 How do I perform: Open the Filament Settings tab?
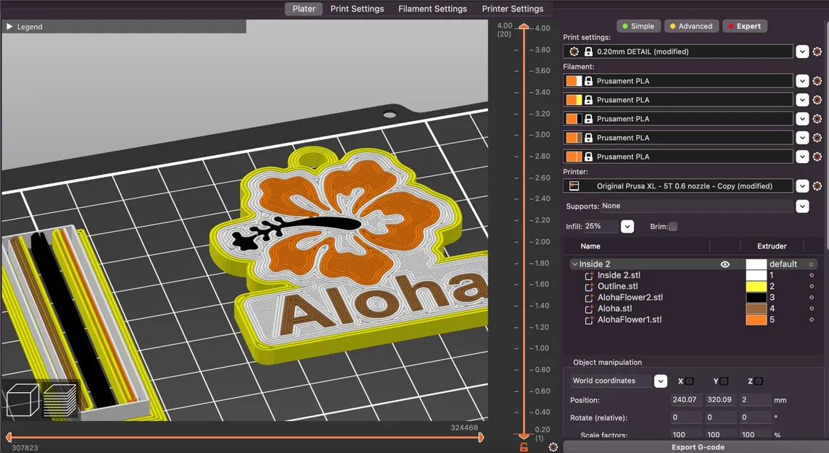(x=432, y=9)
